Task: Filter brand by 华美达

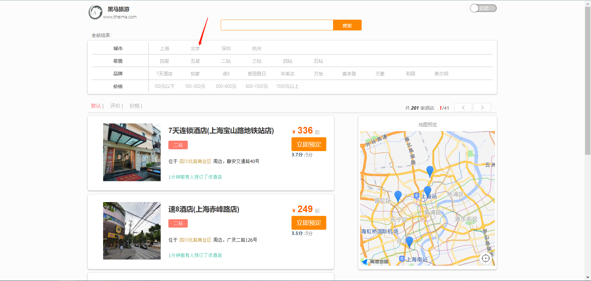Action: 287,74
